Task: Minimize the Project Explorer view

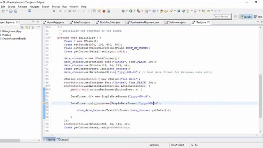Action: (33, 22)
